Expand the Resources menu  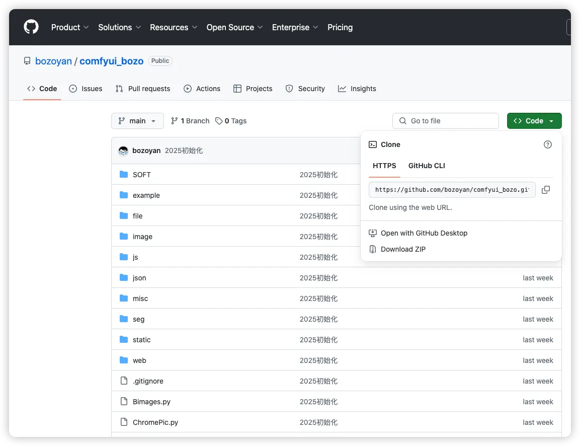(x=174, y=27)
